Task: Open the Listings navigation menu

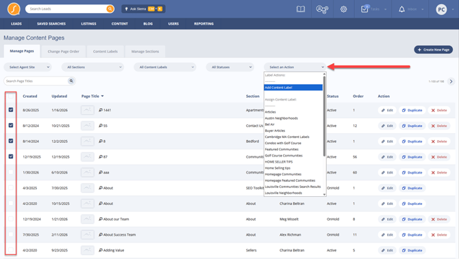Action: point(88,24)
